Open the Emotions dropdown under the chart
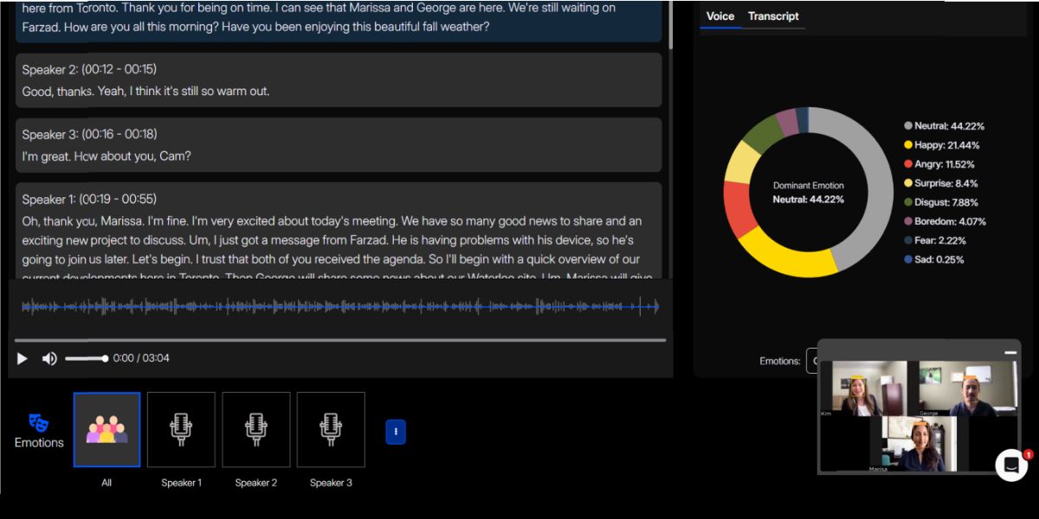Viewport: 1039px width, 519px height. point(812,361)
